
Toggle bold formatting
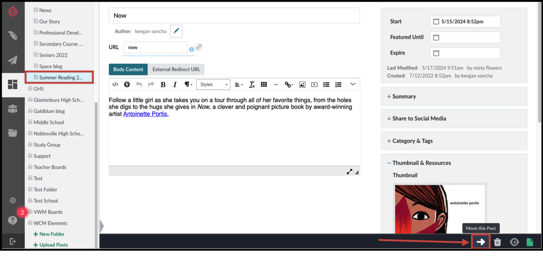point(163,85)
